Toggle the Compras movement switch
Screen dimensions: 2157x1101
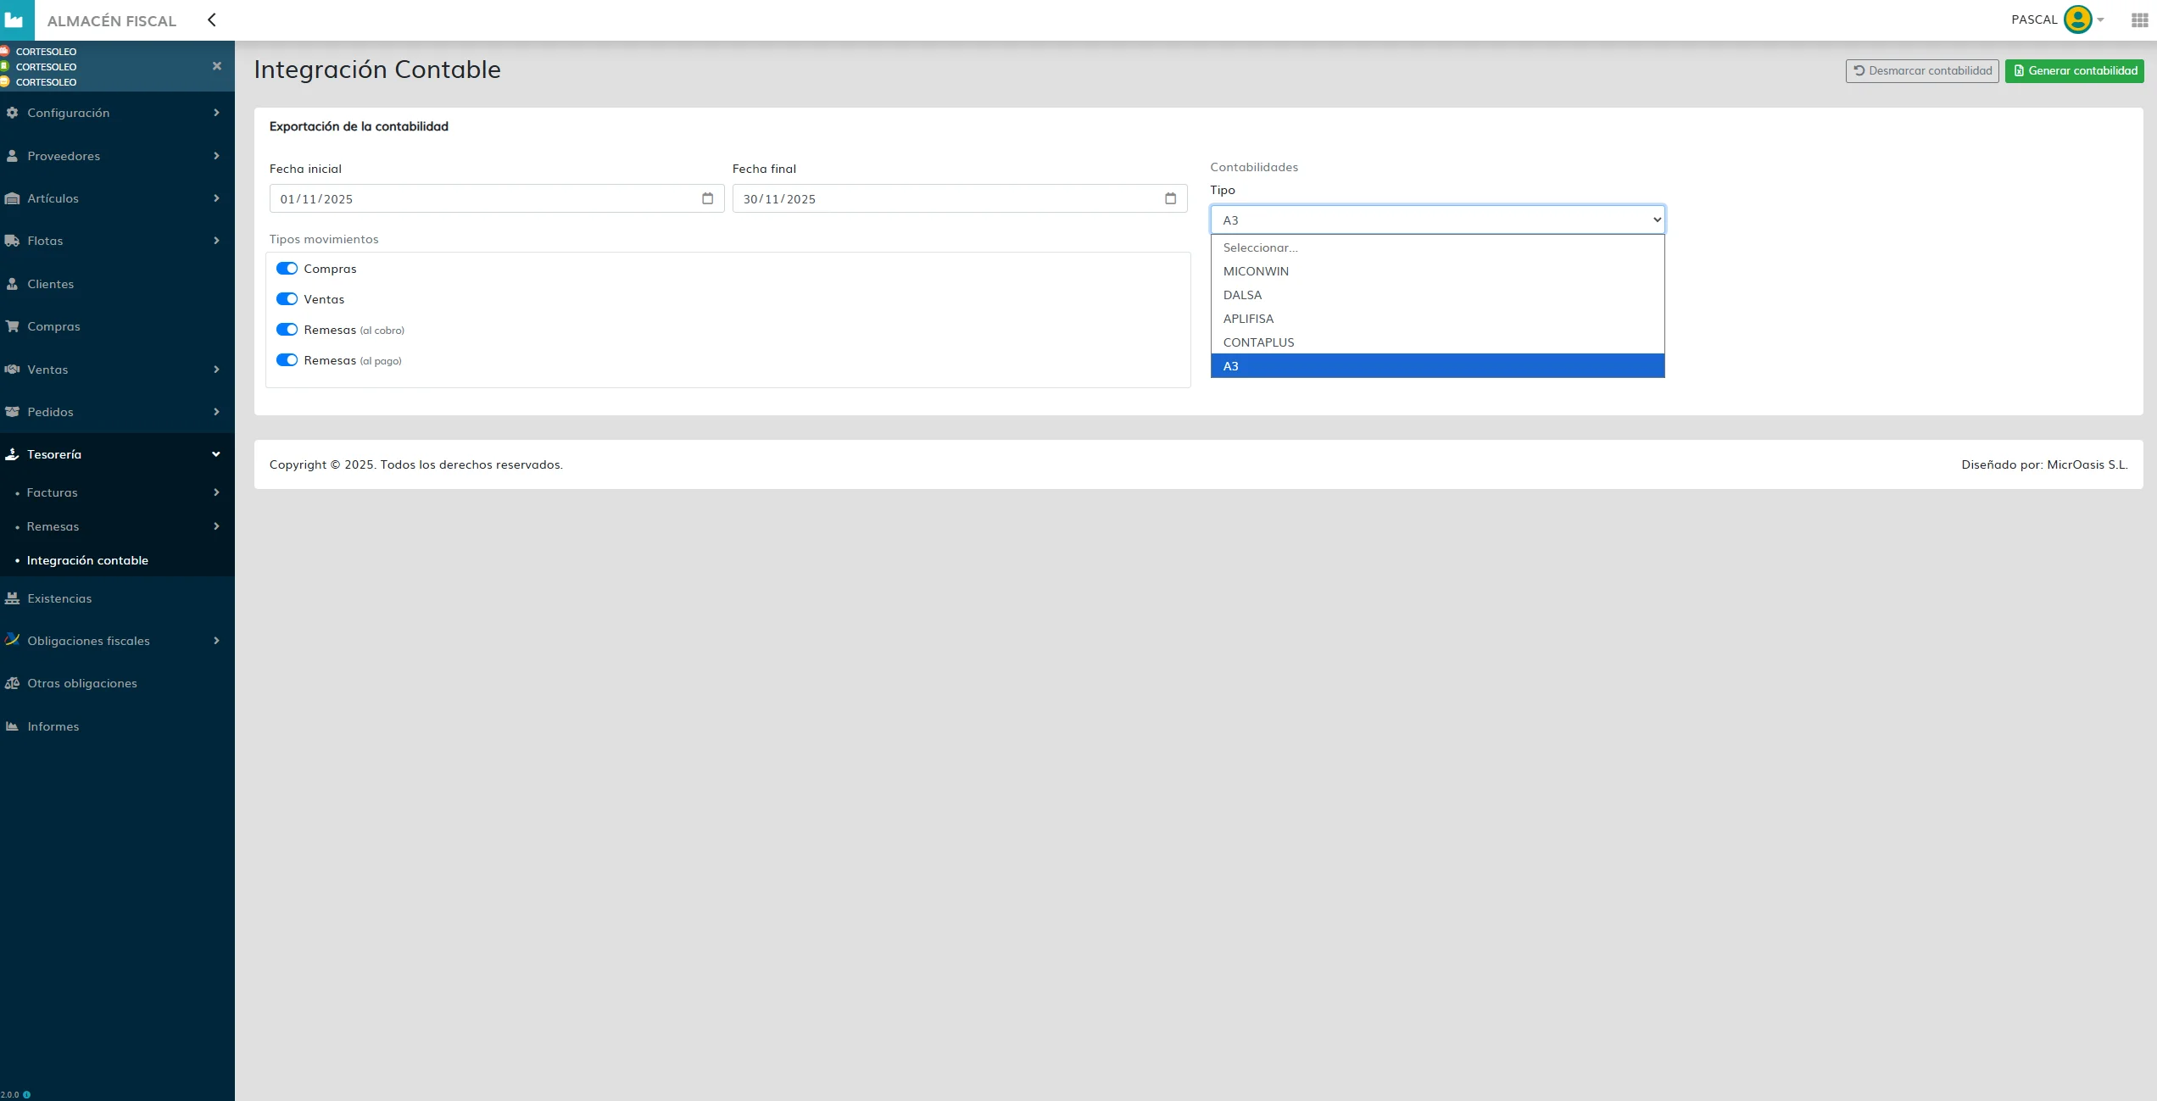(x=287, y=269)
